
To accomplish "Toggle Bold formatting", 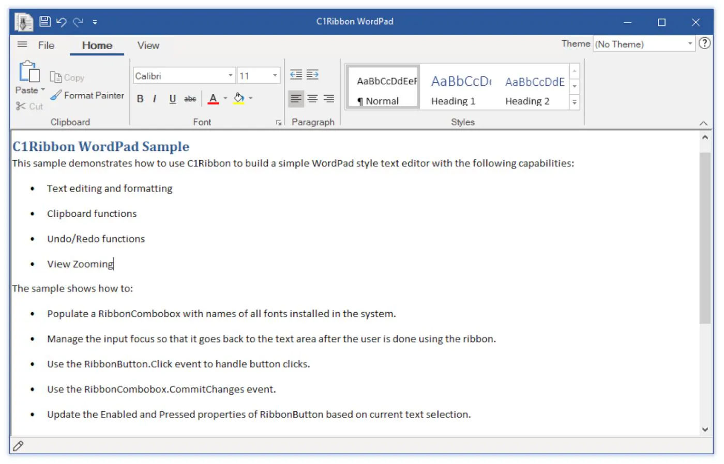I will point(140,99).
